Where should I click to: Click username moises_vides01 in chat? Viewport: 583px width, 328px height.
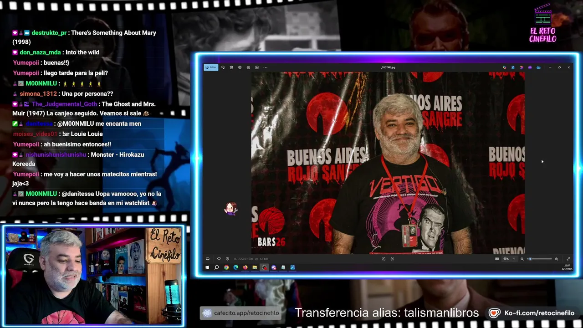pyautogui.click(x=35, y=134)
